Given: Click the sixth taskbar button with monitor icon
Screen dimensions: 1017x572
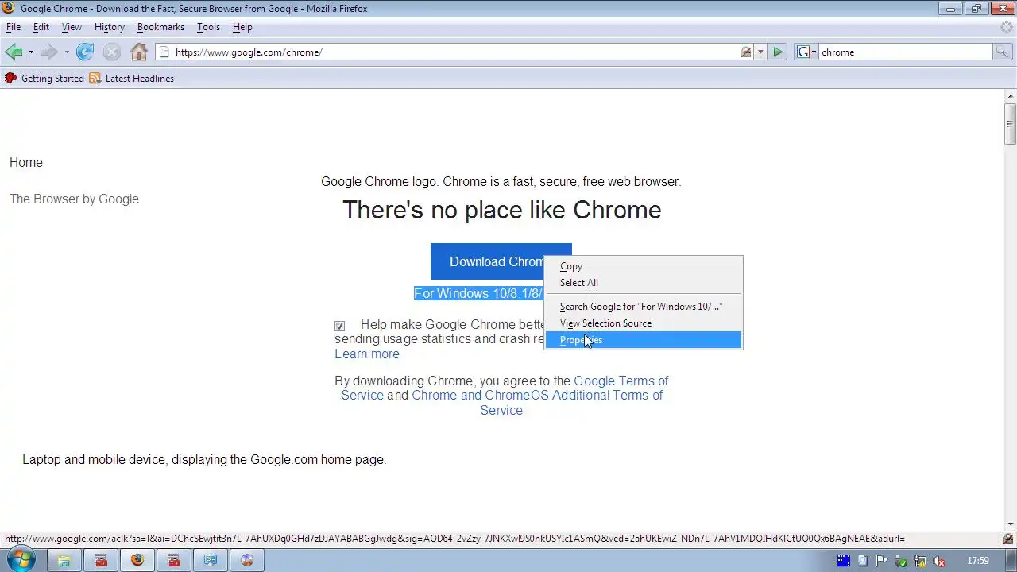Looking at the screenshot, I should coord(211,561).
